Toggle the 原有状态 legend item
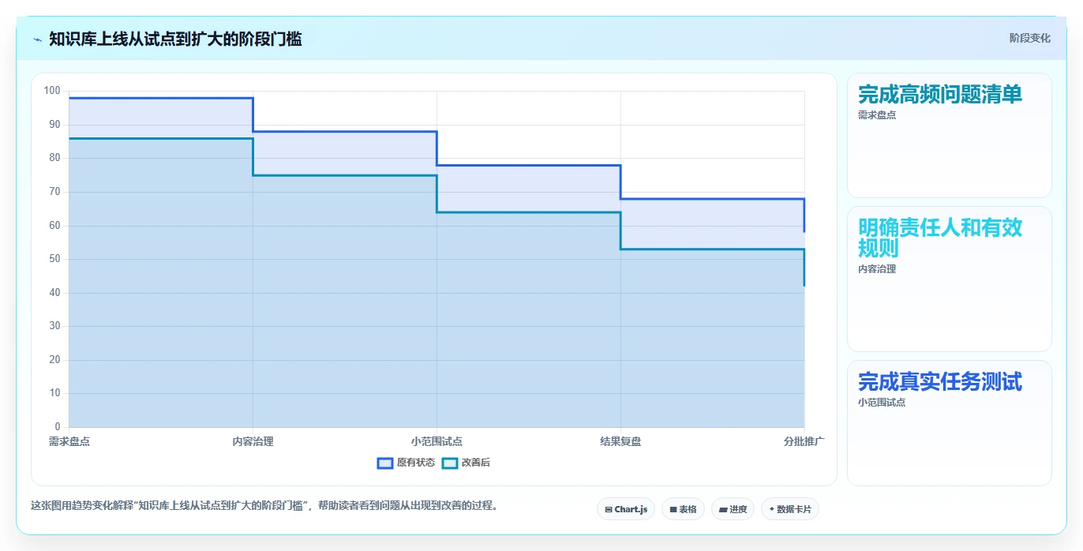Screen dimensions: 1083x551 point(407,463)
